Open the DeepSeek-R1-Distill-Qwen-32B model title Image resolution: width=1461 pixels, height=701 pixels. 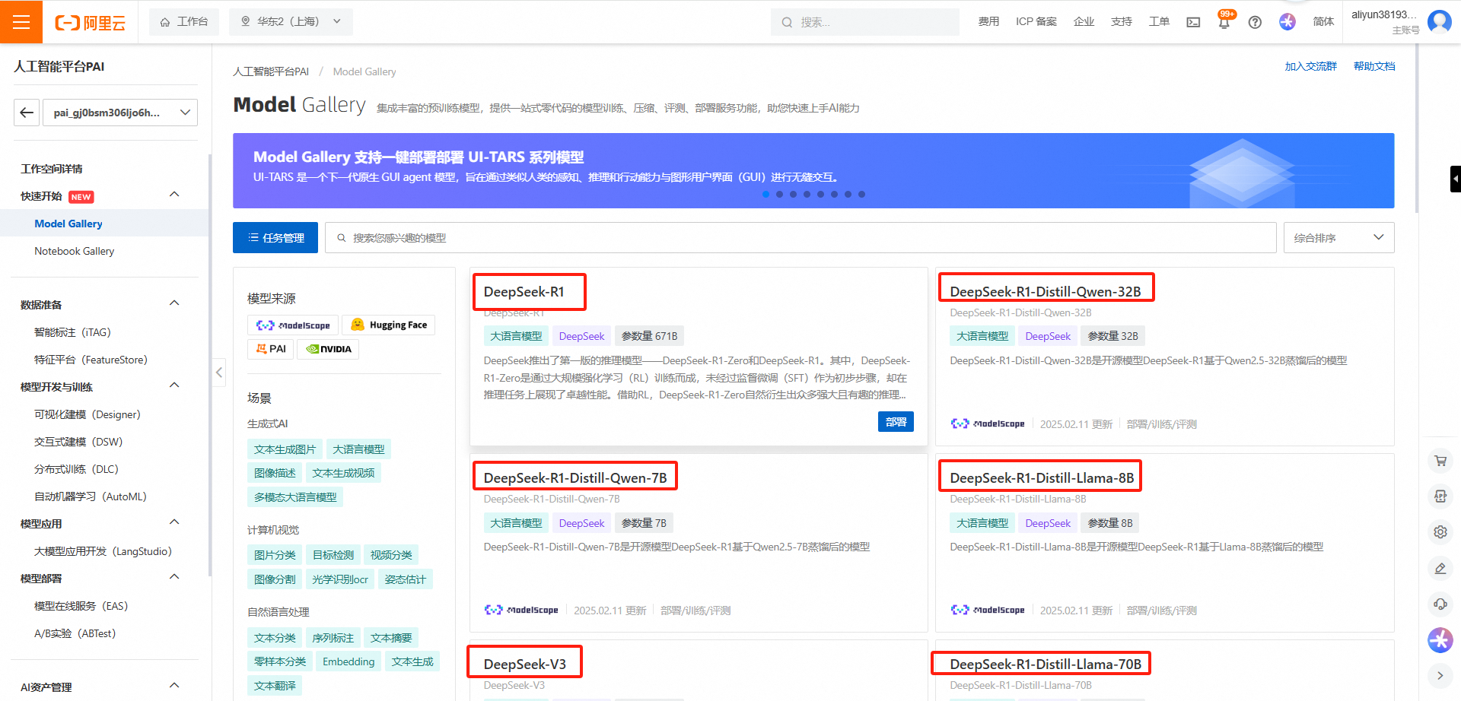tap(1045, 291)
